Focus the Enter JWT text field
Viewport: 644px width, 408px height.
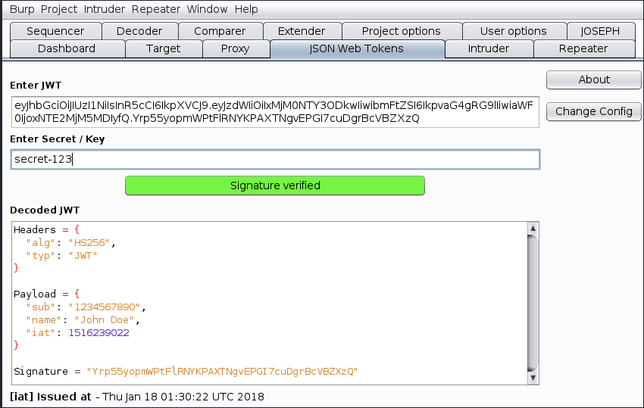275,112
